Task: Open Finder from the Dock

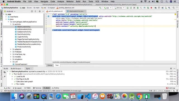Action: tap(14, 96)
